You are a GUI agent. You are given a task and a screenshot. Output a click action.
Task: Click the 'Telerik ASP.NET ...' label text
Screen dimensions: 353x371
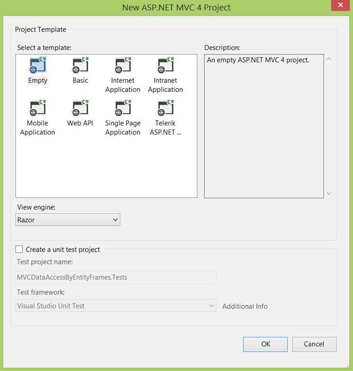pyautogui.click(x=165, y=127)
